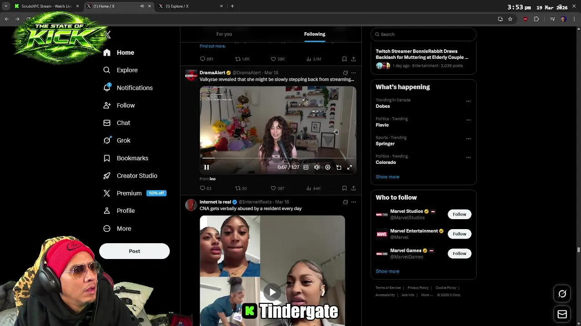Screen dimensions: 581x326
Task: Open Premium in the sidebar
Action: tap(134, 193)
